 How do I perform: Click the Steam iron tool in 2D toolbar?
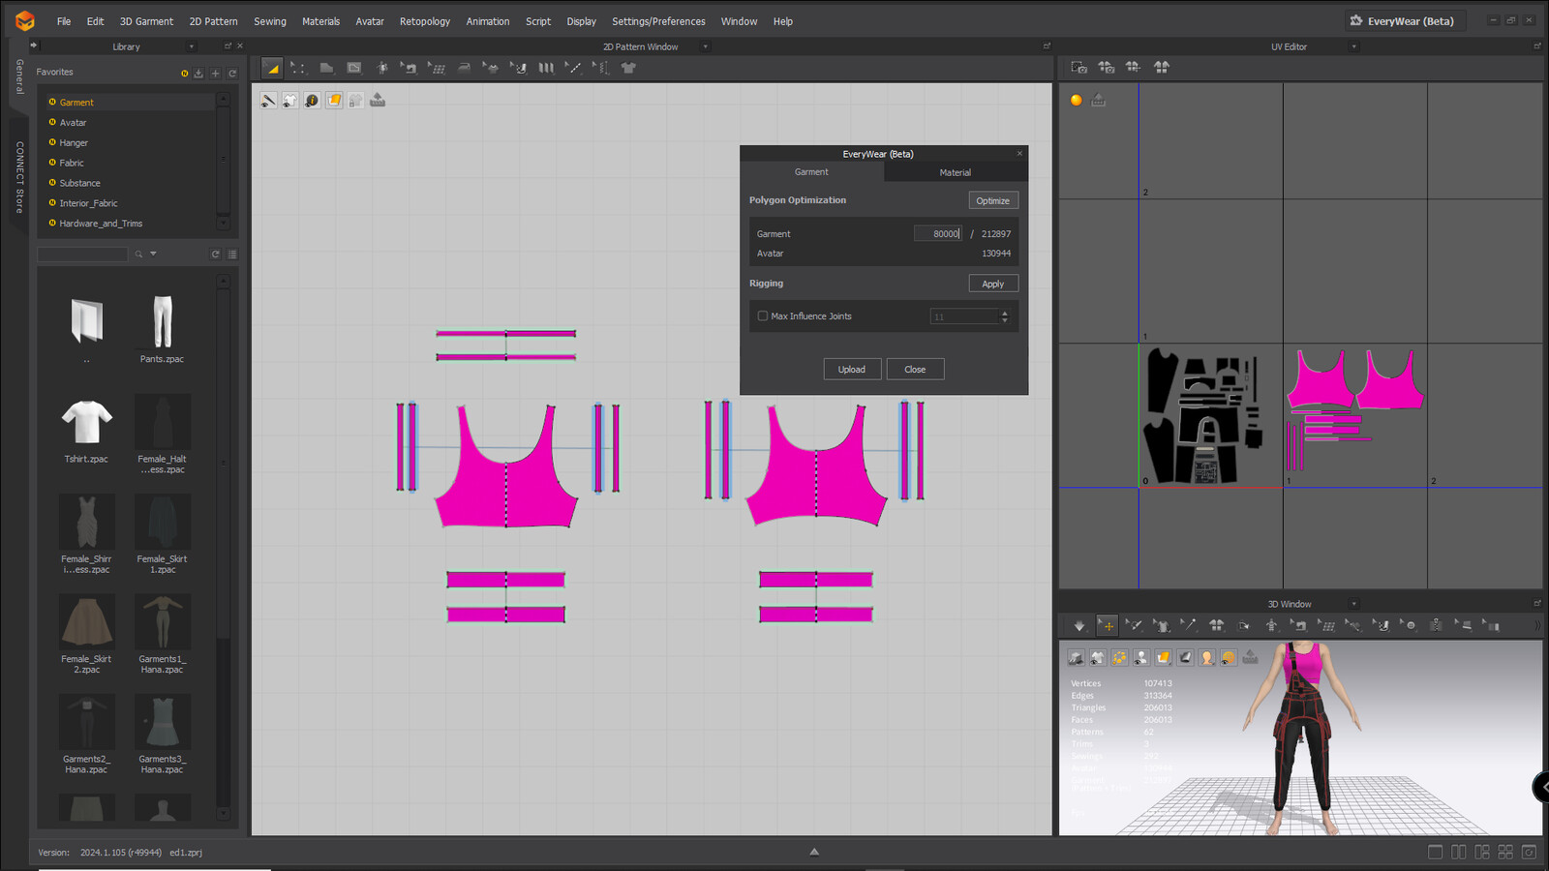[464, 68]
